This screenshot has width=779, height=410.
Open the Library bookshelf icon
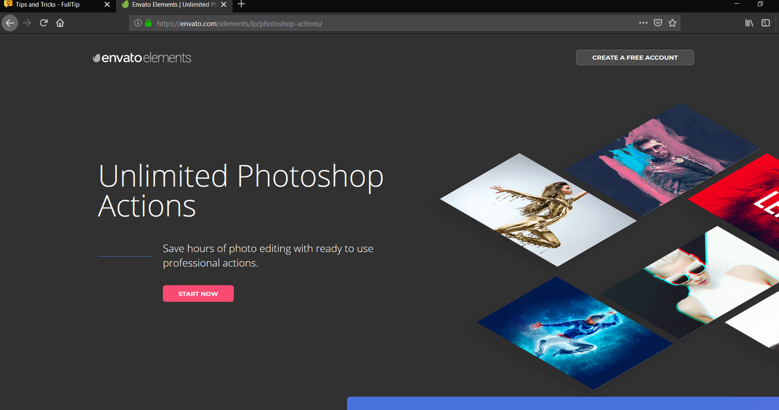pyautogui.click(x=749, y=23)
